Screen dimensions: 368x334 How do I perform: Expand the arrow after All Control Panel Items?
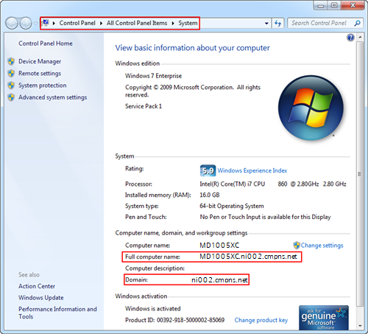pos(173,24)
